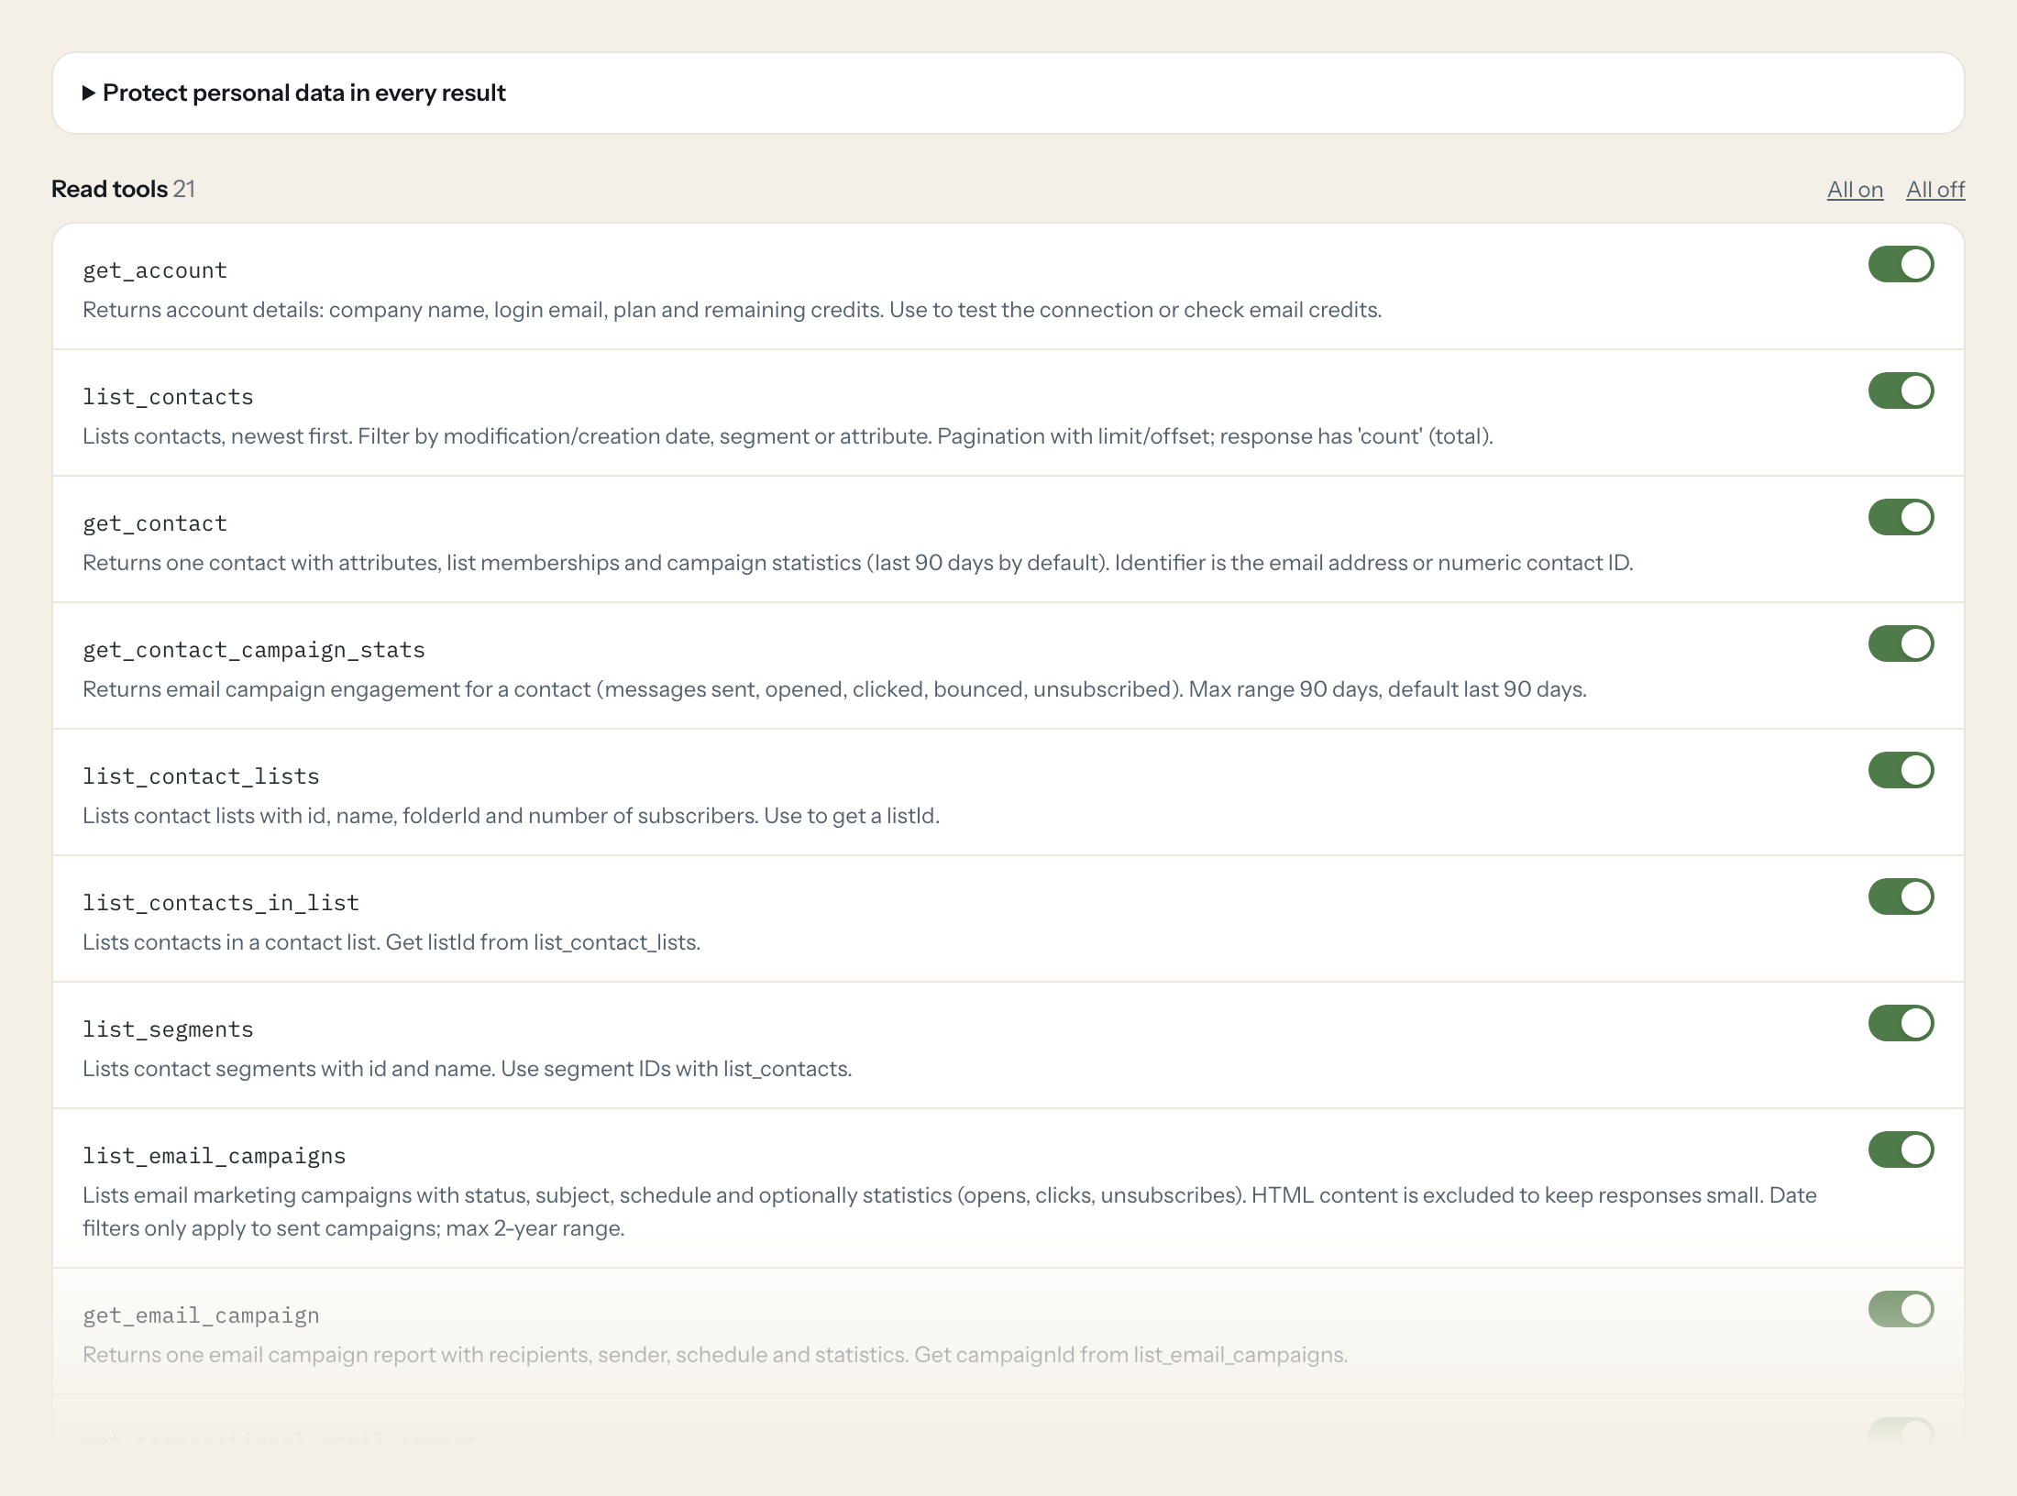The width and height of the screenshot is (2017, 1496).
Task: Click the get_email_campaign tool name
Action: (x=201, y=1315)
